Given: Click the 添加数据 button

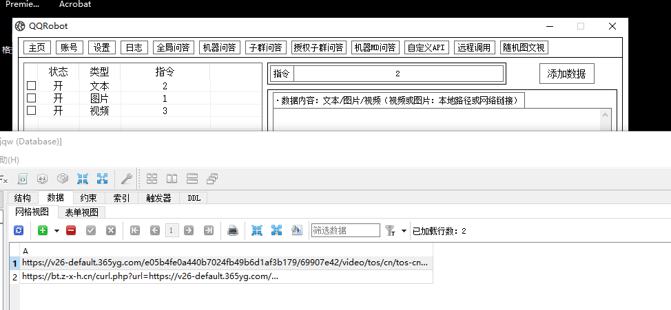Looking at the screenshot, I should (x=566, y=74).
